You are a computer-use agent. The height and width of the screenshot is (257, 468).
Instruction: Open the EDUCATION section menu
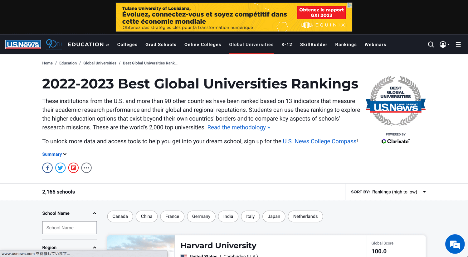tap(88, 45)
